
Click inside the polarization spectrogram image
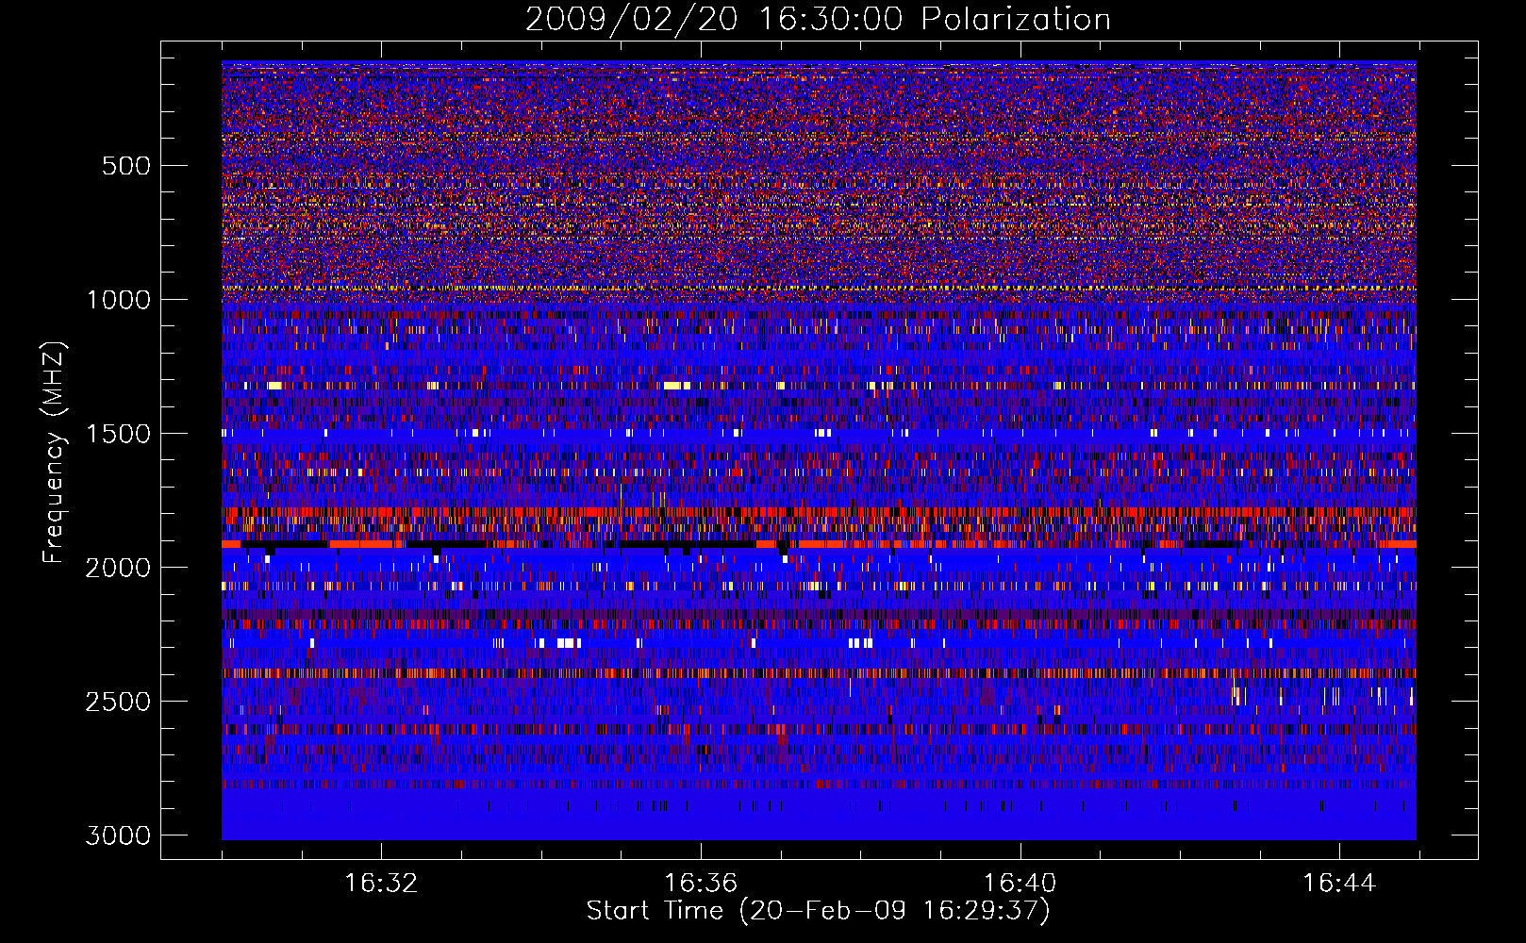tap(819, 451)
